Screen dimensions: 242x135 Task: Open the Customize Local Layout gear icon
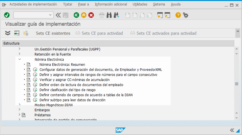(x=185, y=15)
